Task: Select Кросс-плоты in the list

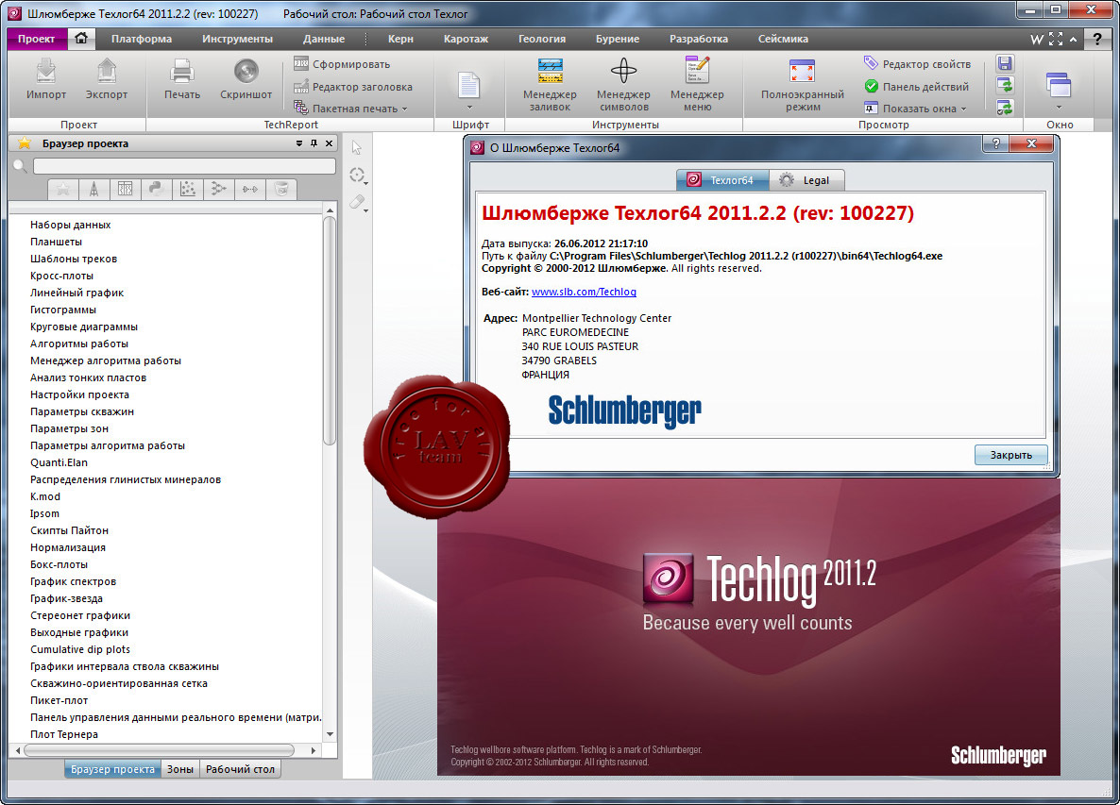Action: pos(61,276)
